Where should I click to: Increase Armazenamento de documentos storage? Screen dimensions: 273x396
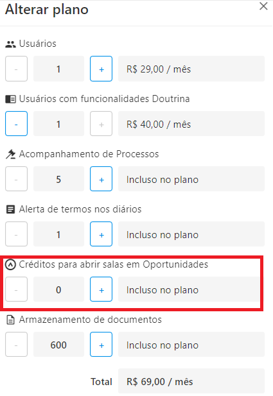point(101,345)
